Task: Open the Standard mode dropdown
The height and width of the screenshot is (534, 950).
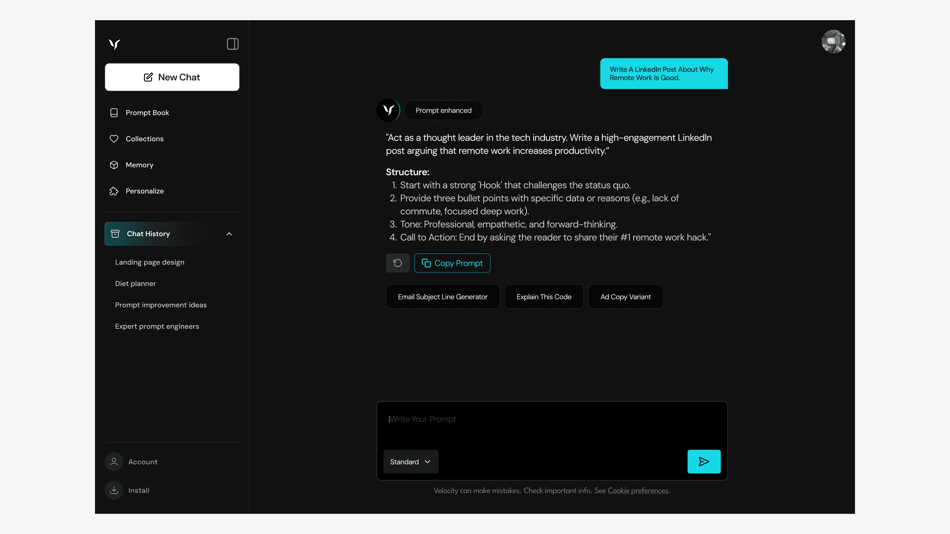Action: [x=411, y=461]
